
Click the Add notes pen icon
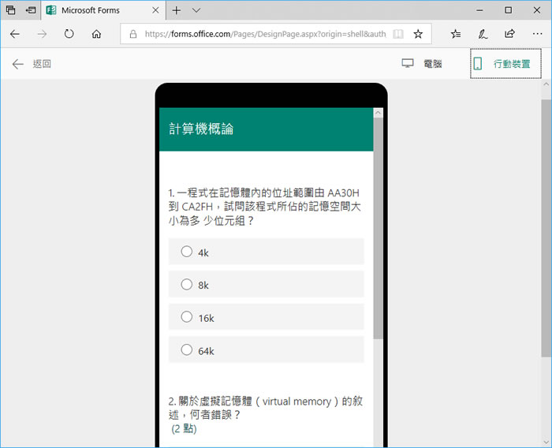(483, 34)
